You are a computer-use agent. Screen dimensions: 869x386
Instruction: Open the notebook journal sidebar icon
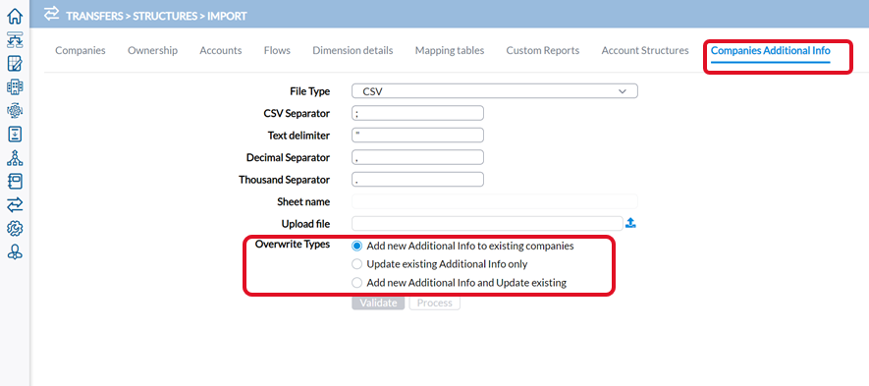(15, 182)
